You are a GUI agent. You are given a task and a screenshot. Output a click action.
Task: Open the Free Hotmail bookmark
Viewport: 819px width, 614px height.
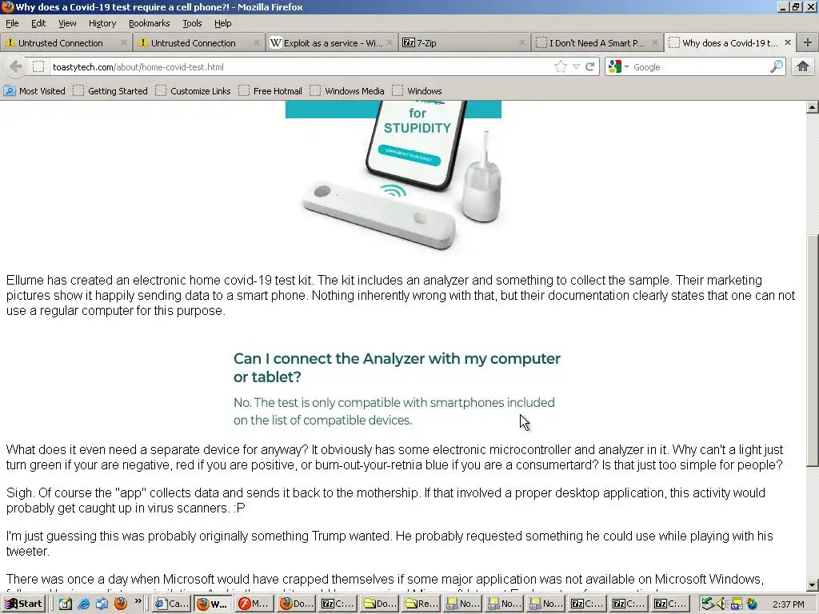tap(270, 91)
